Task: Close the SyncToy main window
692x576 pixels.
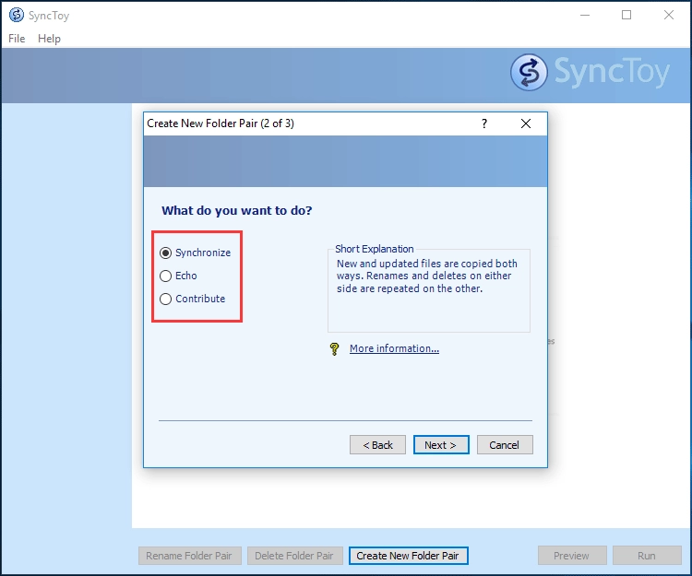Action: (x=669, y=15)
